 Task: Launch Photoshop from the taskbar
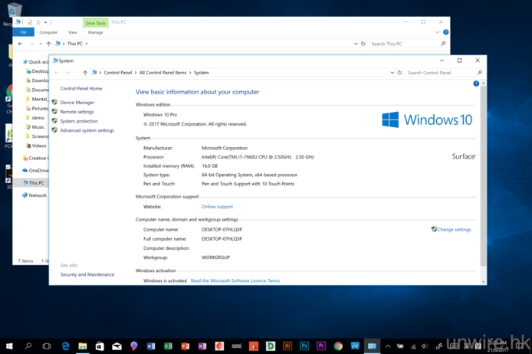pyautogui.click(x=304, y=346)
